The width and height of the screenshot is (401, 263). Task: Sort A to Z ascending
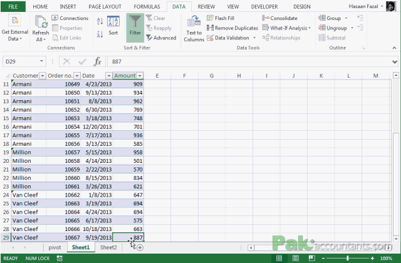coord(100,21)
